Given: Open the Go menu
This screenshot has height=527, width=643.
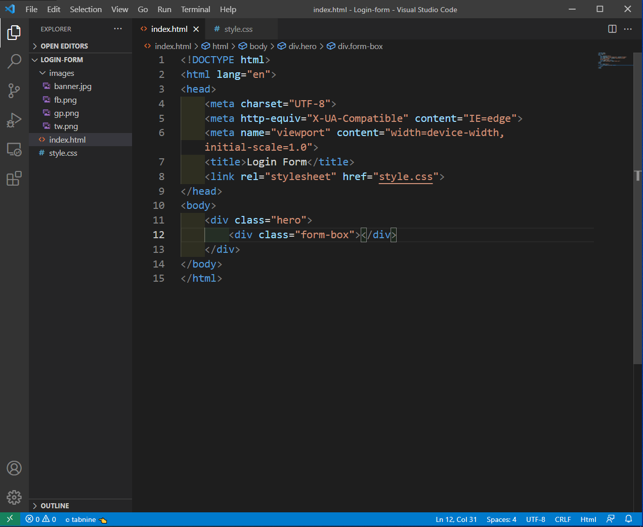Looking at the screenshot, I should pos(143,9).
